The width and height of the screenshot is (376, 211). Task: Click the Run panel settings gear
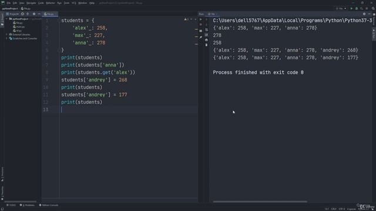coord(364,14)
